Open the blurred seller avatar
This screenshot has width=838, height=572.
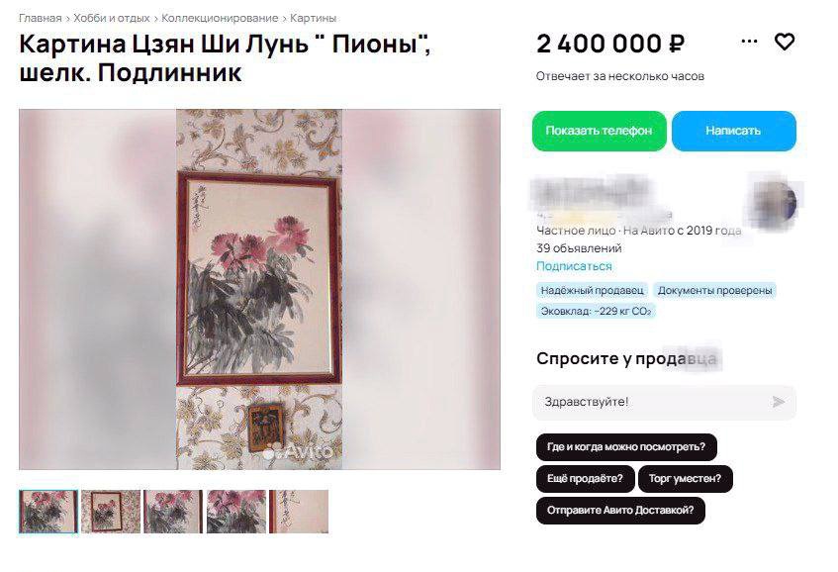775,204
